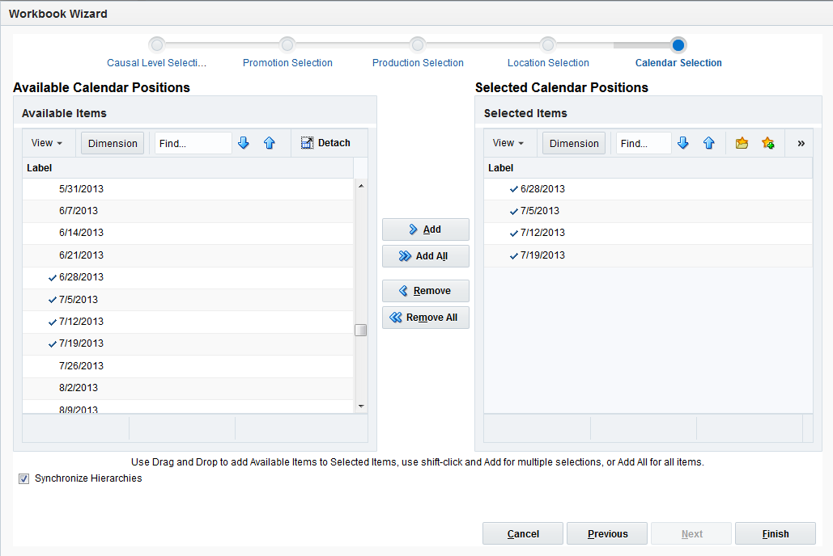Select 6/21/2013 in Available Items

click(188, 255)
